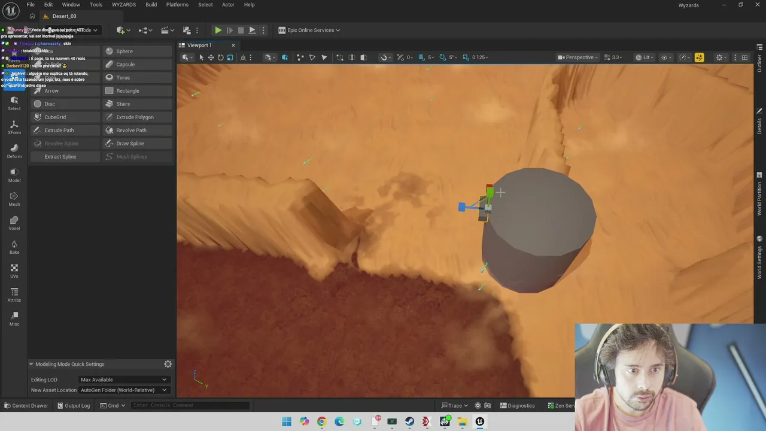Viewport: 766px width, 431px height.
Task: Click the console command input field
Action: 190,405
